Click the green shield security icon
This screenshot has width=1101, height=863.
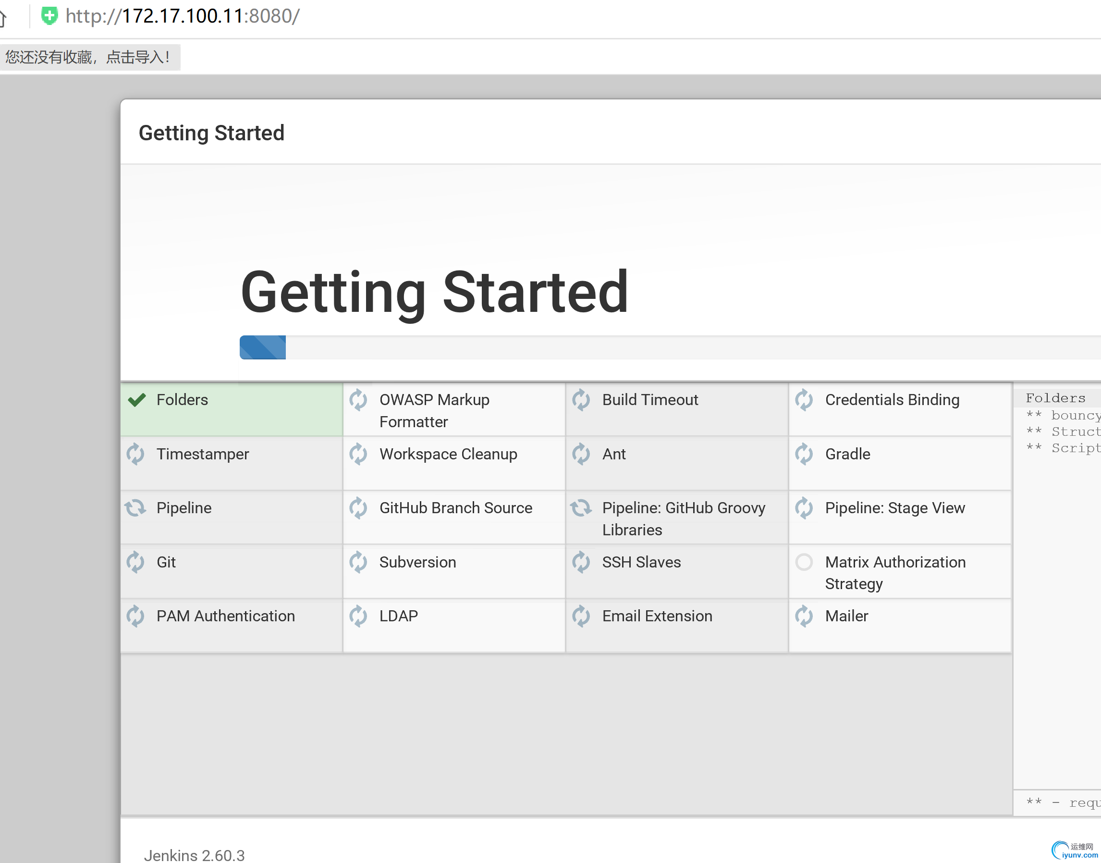pos(49,16)
